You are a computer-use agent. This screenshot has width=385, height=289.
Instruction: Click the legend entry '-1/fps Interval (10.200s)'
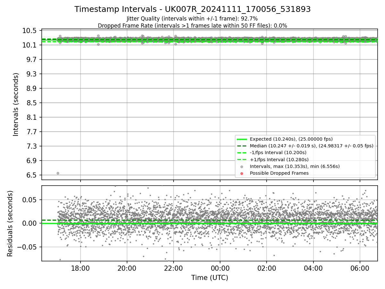pos(278,153)
